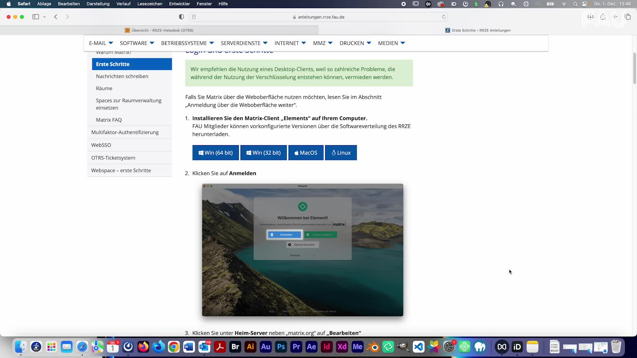Open the Lesezeichen menu
The image size is (637, 358).
tap(150, 4)
